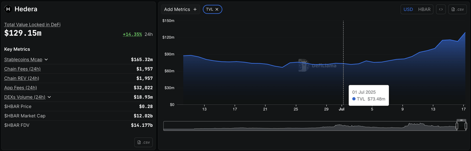Viewport: 471px width, 151px height.
Task: Click the Chain Fees (24h) label
Action: 22,69
